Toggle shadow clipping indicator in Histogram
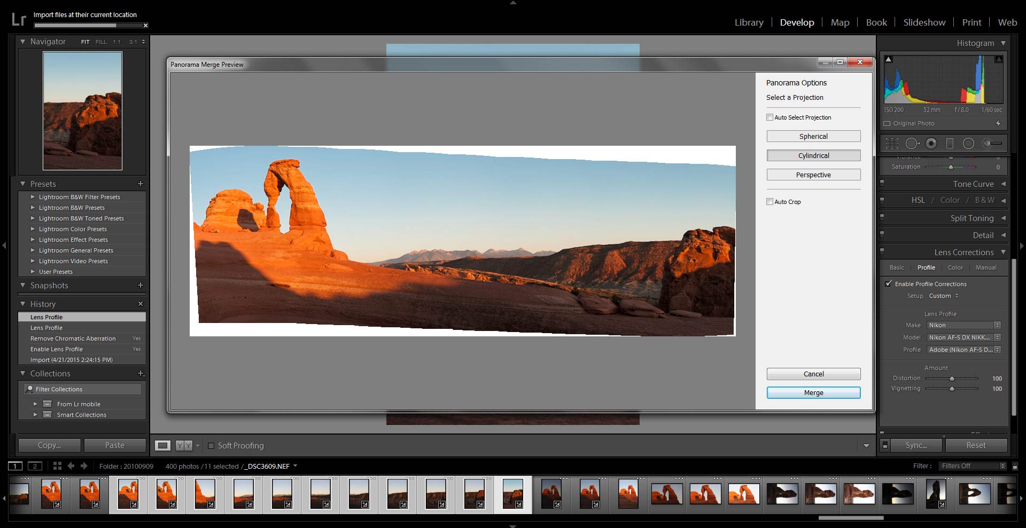 pyautogui.click(x=888, y=59)
